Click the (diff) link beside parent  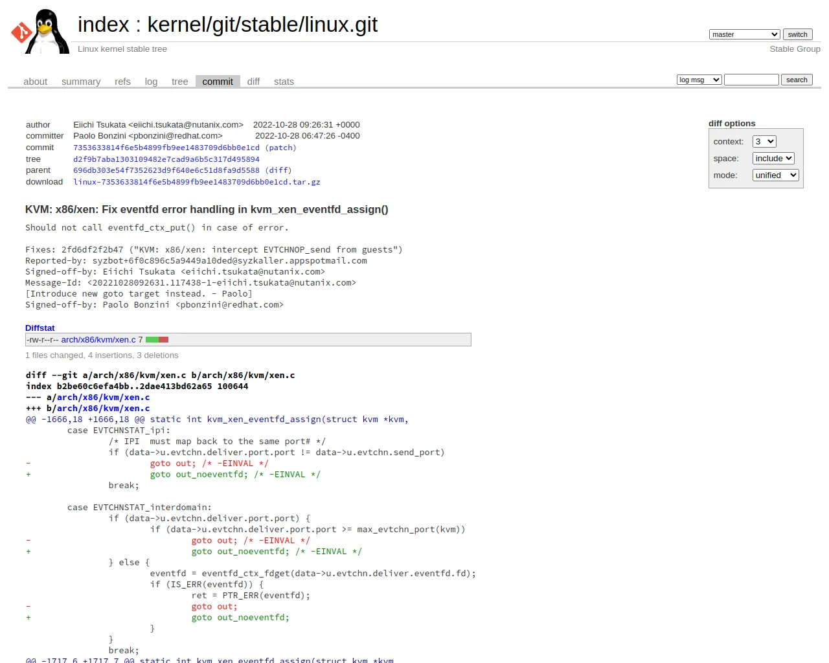pyautogui.click(x=278, y=170)
